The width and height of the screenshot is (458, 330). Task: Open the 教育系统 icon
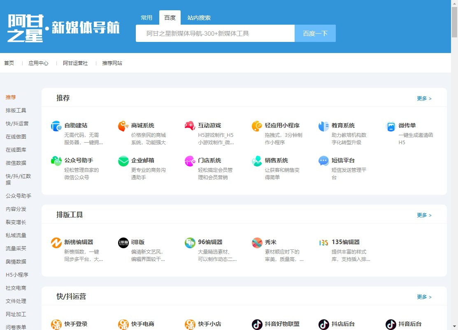[x=323, y=126]
